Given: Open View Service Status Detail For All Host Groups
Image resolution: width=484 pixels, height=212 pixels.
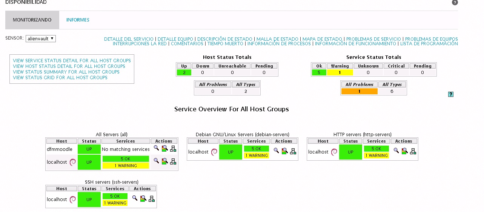Looking at the screenshot, I should coord(72,60).
